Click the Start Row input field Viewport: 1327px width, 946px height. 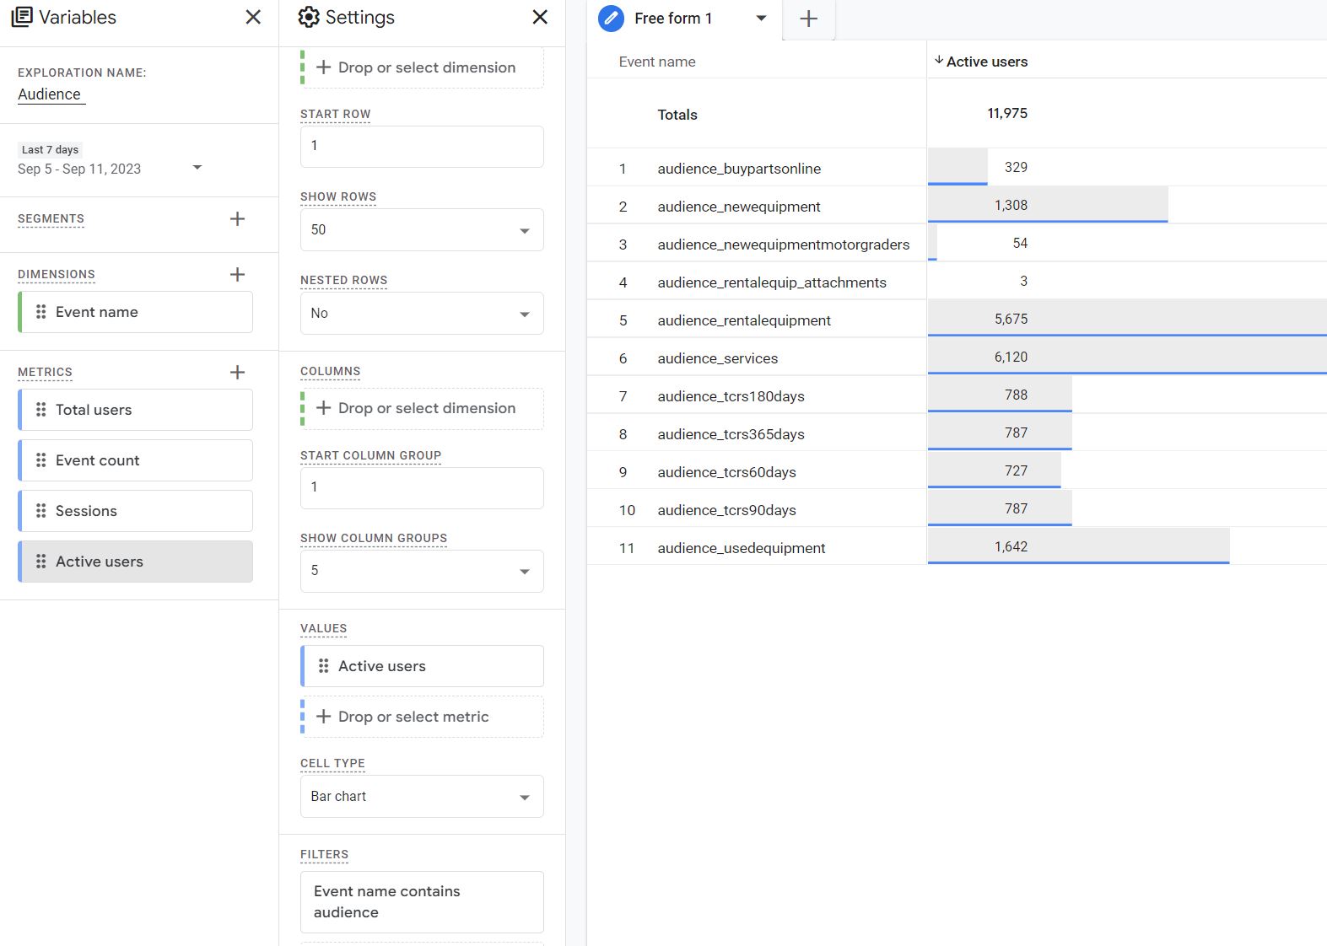(x=422, y=147)
